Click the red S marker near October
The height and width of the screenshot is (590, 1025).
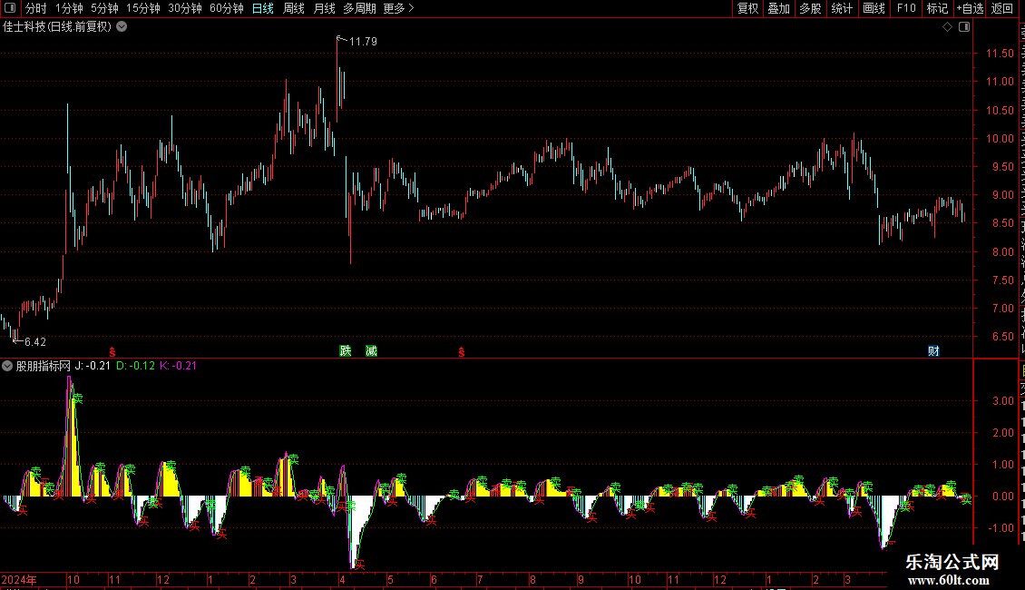point(112,352)
